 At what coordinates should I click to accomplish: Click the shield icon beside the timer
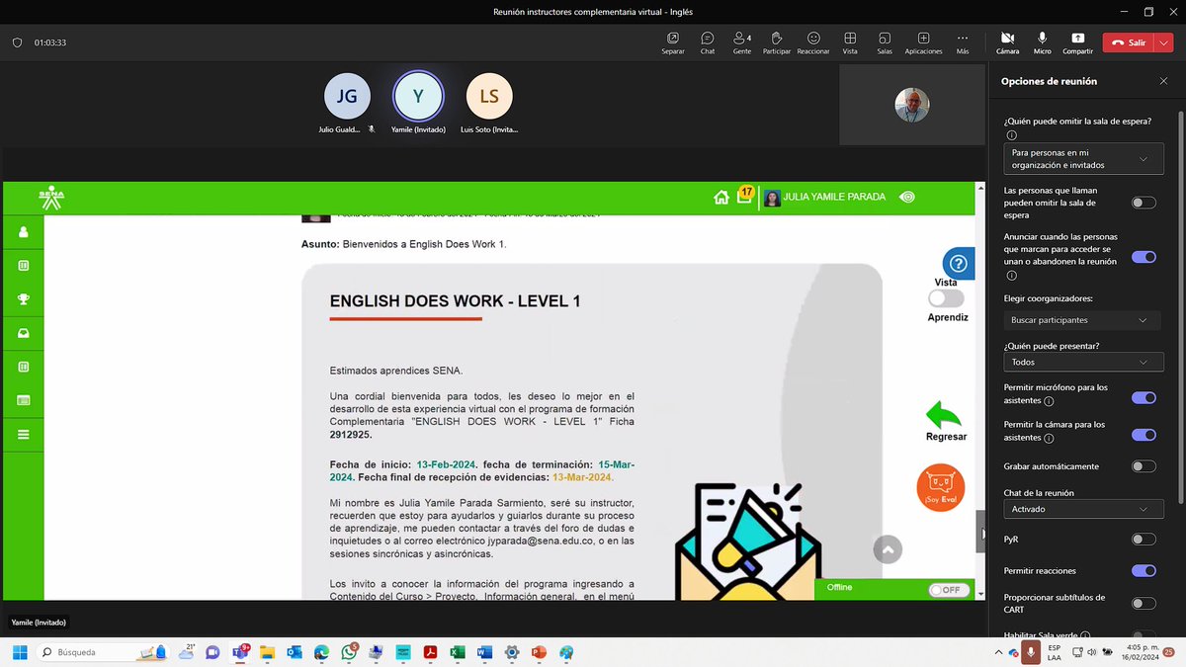point(17,42)
